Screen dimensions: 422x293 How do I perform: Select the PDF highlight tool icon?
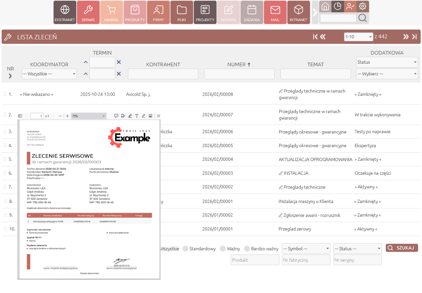coord(130,116)
